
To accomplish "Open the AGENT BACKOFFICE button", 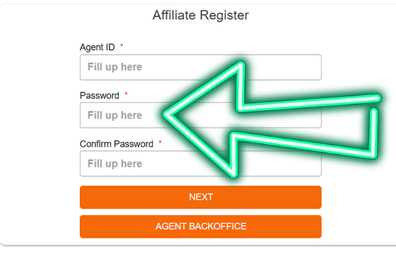I will tap(200, 226).
